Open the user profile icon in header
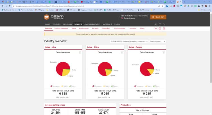This screenshot has height=115, width=212. pos(156,24)
